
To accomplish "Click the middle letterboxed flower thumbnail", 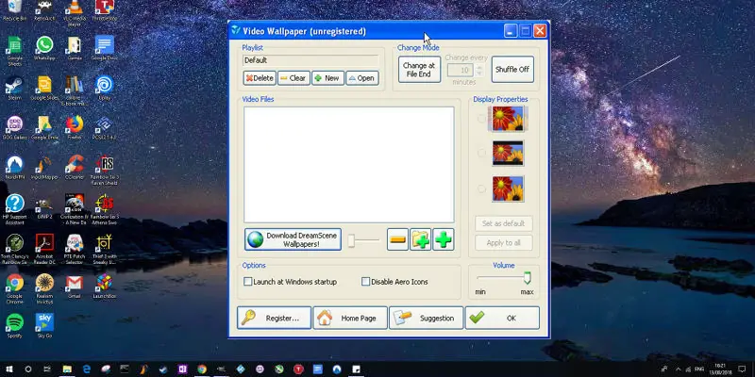I will [x=508, y=154].
